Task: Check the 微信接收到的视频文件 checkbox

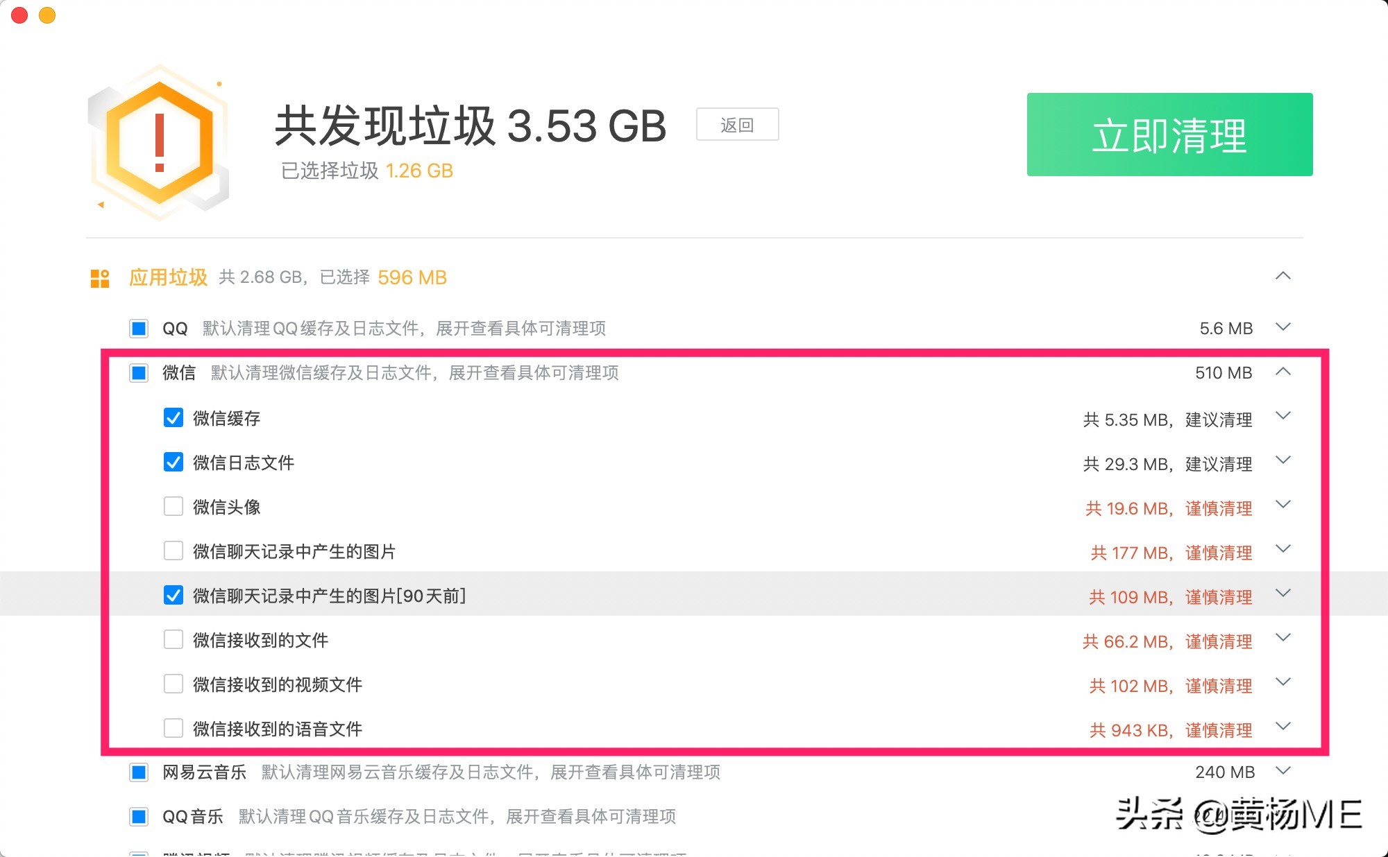Action: (x=173, y=684)
